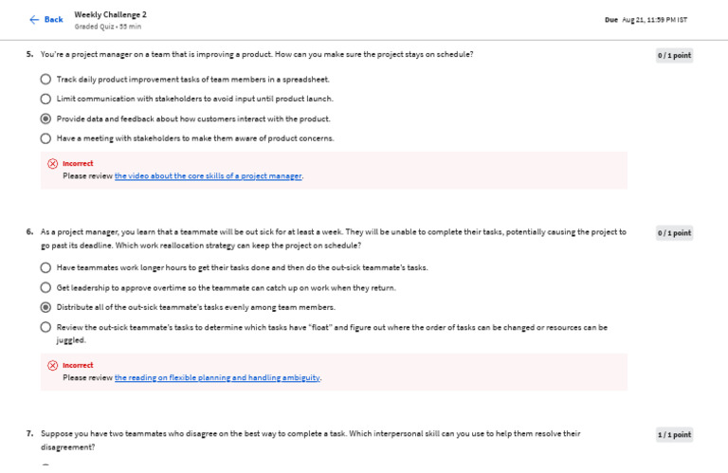Pick 'Distribute all of the out-sick teammate's tasks' option
The image size is (728, 473).
click(x=45, y=307)
